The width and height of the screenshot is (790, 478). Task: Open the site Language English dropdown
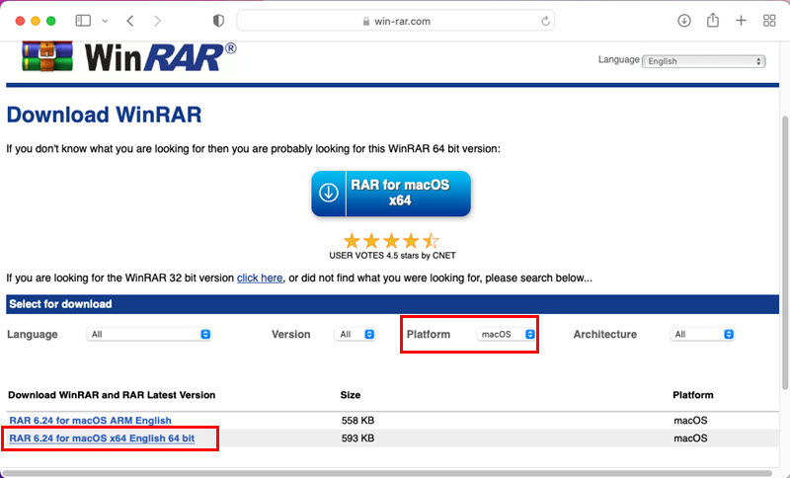pos(703,61)
